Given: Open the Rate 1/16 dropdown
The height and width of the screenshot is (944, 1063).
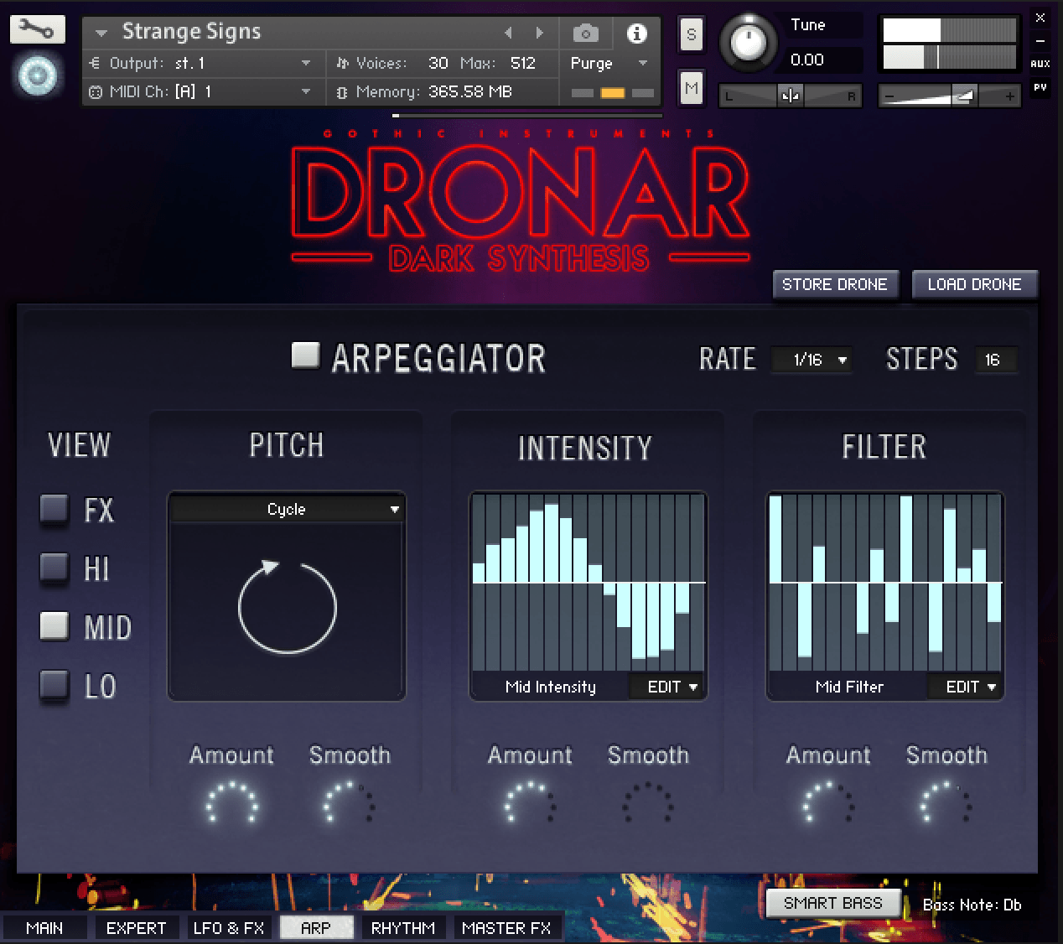Looking at the screenshot, I should pyautogui.click(x=811, y=360).
